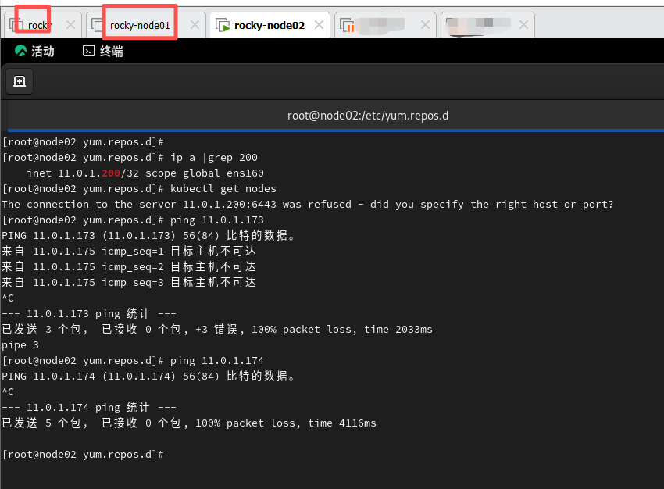Click the icmp_seq=3 unreachable line
The height and width of the screenshot is (489, 664).
point(129,283)
